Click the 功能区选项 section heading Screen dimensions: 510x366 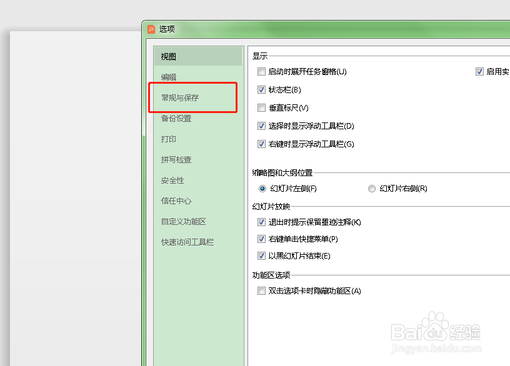point(271,275)
